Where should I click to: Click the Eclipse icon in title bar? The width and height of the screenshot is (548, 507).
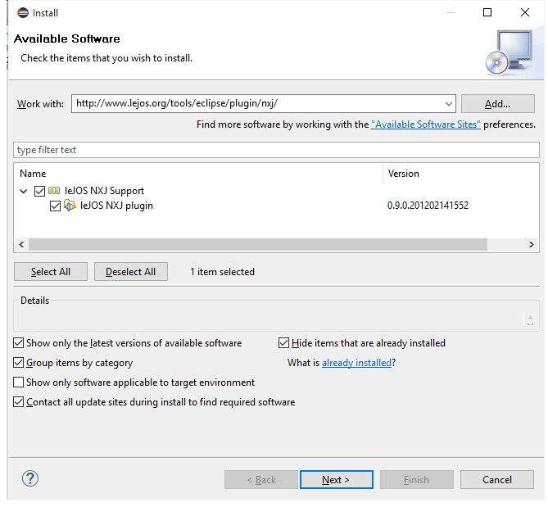point(19,12)
